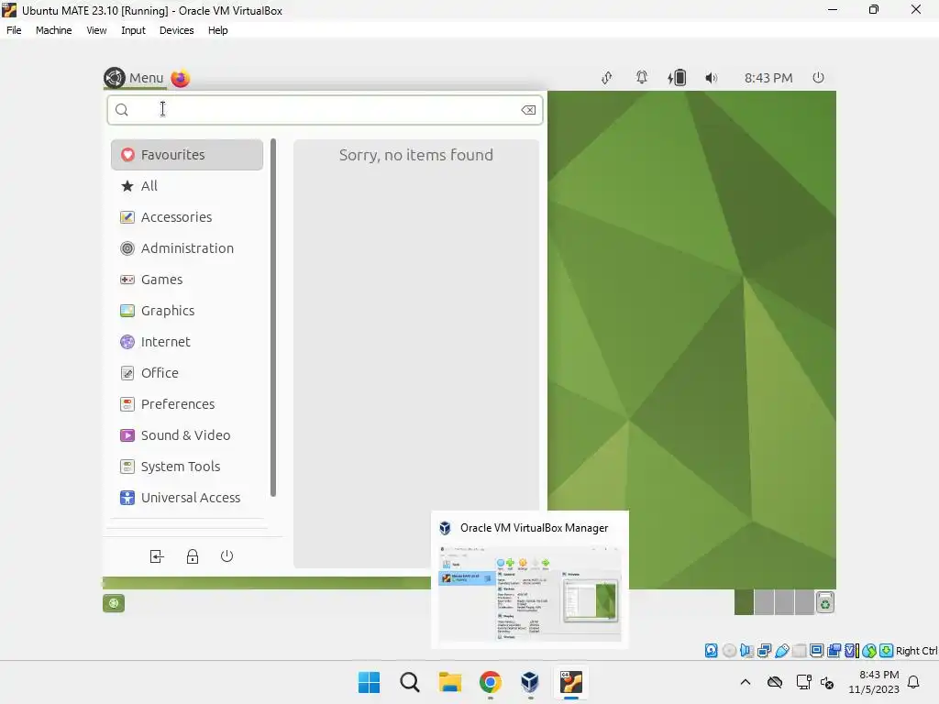Click the USB devices status icon

click(781, 651)
